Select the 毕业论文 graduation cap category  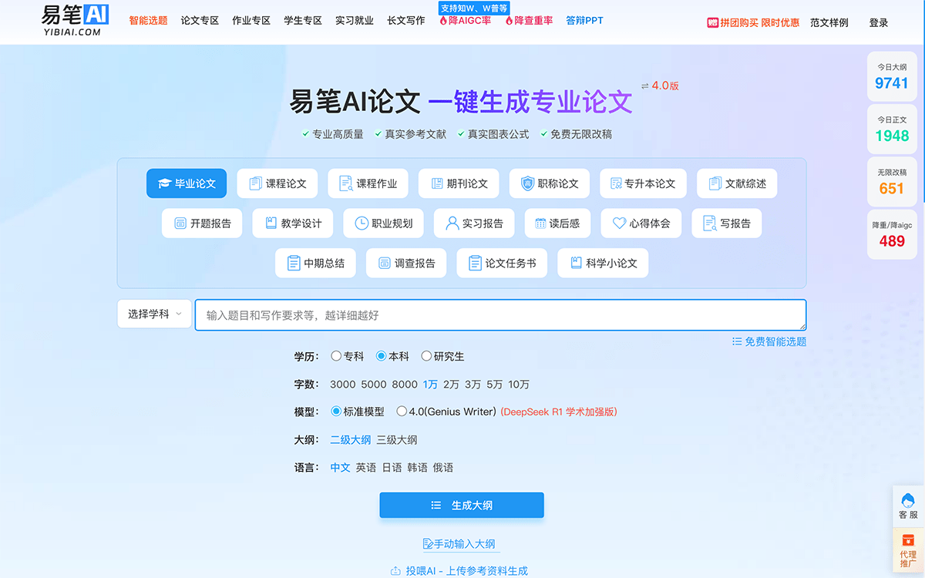[x=186, y=183]
